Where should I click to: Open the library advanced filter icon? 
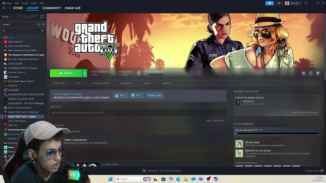click(42, 31)
